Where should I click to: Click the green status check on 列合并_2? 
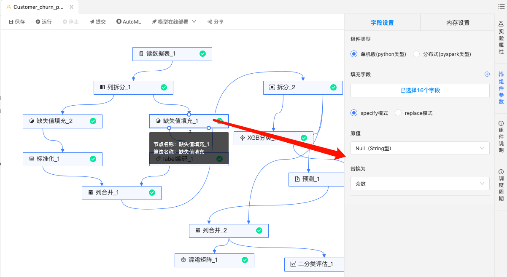click(259, 231)
